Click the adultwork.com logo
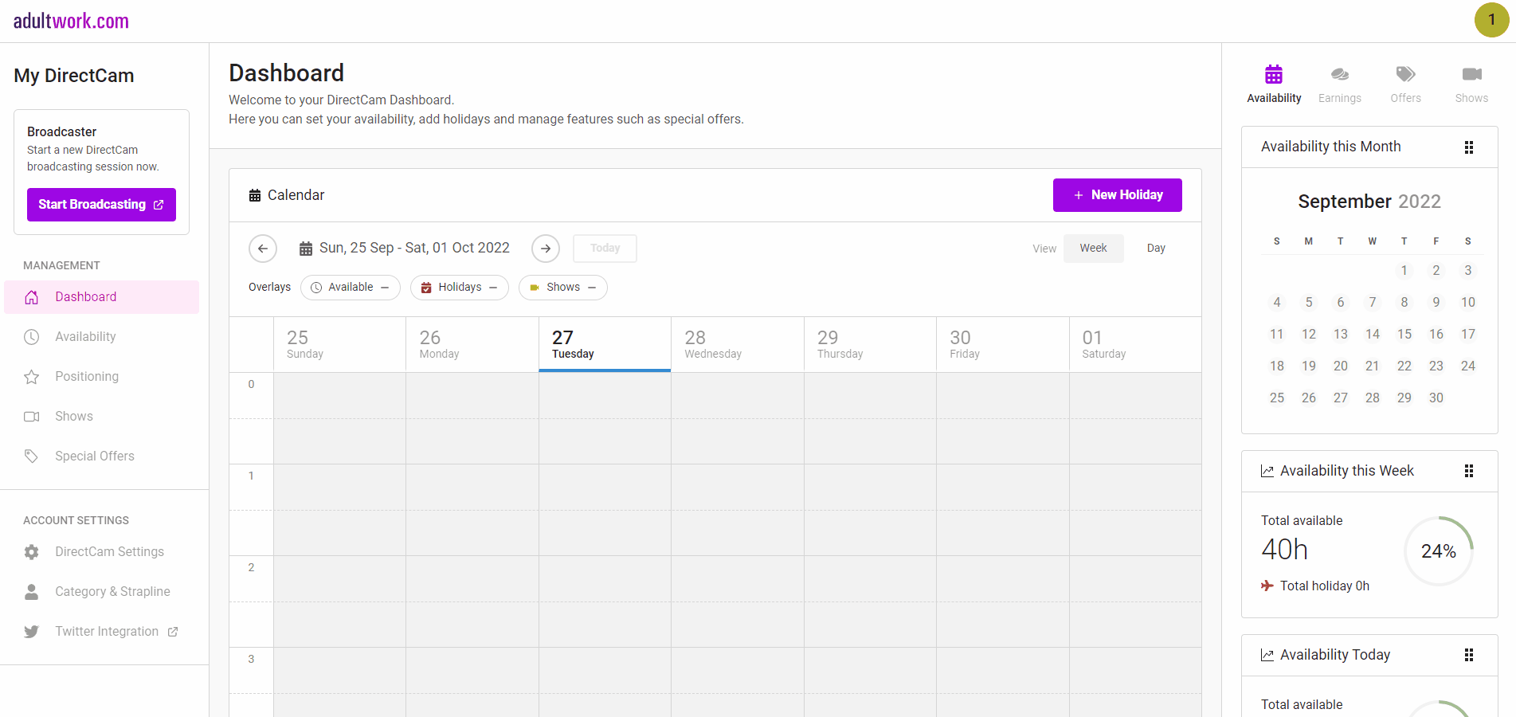The image size is (1516, 717). pyautogui.click(x=71, y=21)
